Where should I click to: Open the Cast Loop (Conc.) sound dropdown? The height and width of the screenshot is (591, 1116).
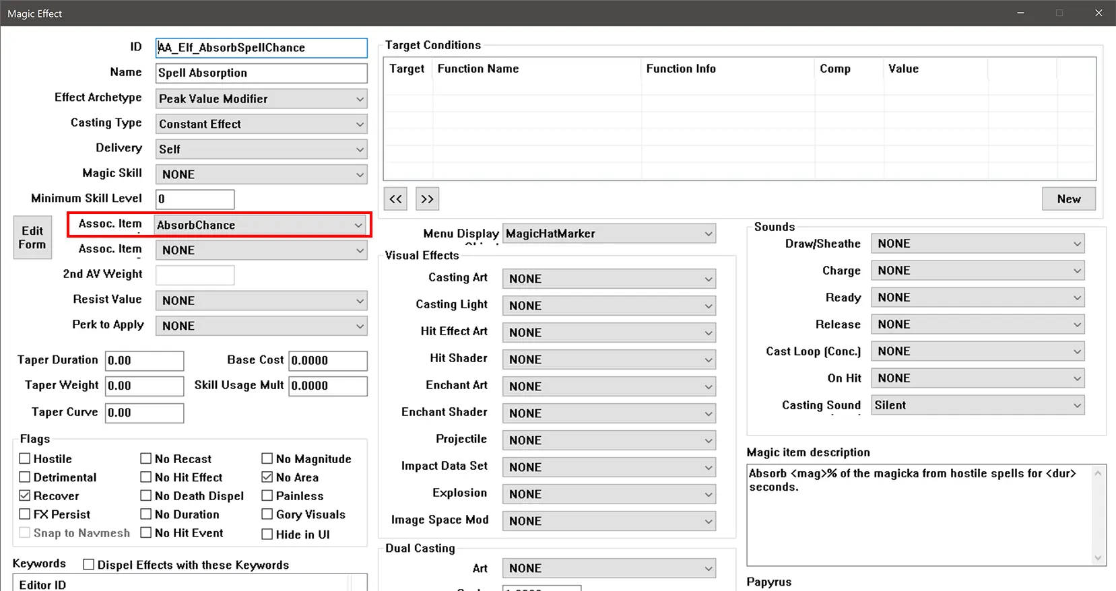click(978, 351)
